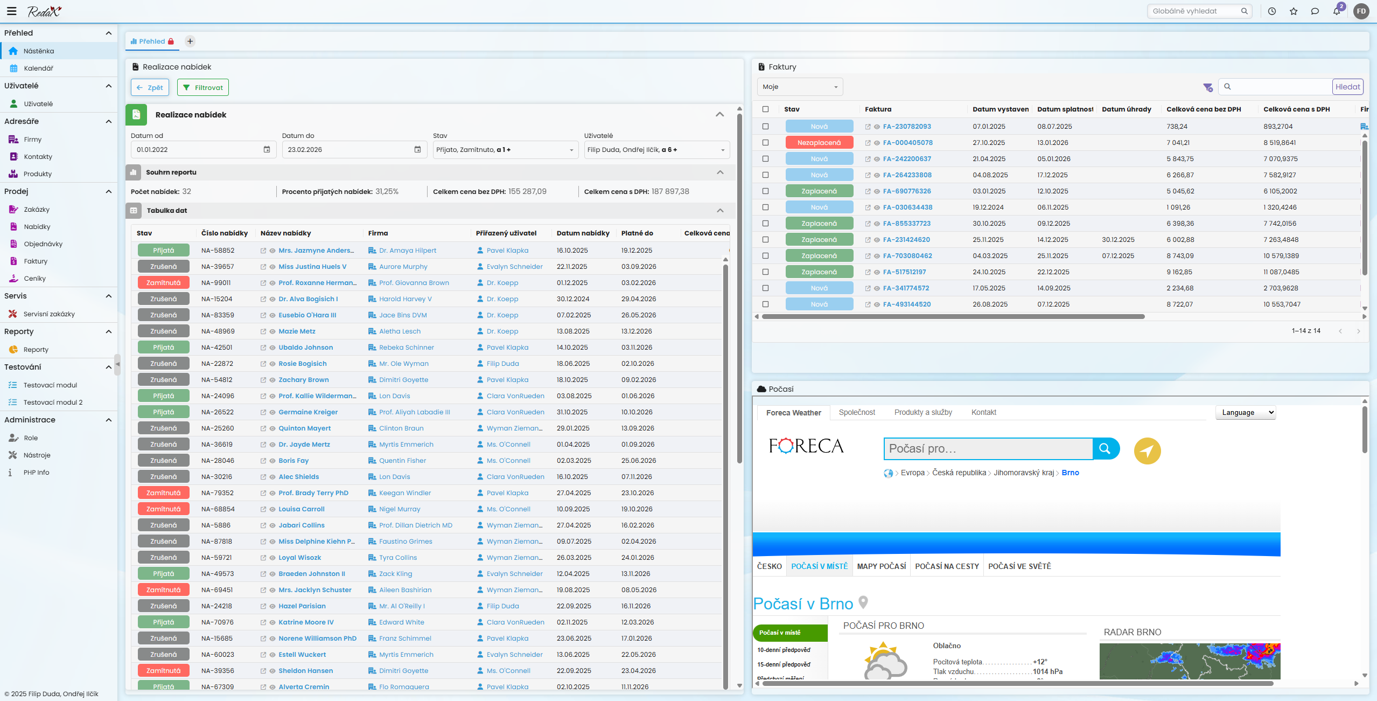Screen dimensions: 1377x701
Task: Open the Language dropdown in the weather widget
Action: (x=1245, y=412)
